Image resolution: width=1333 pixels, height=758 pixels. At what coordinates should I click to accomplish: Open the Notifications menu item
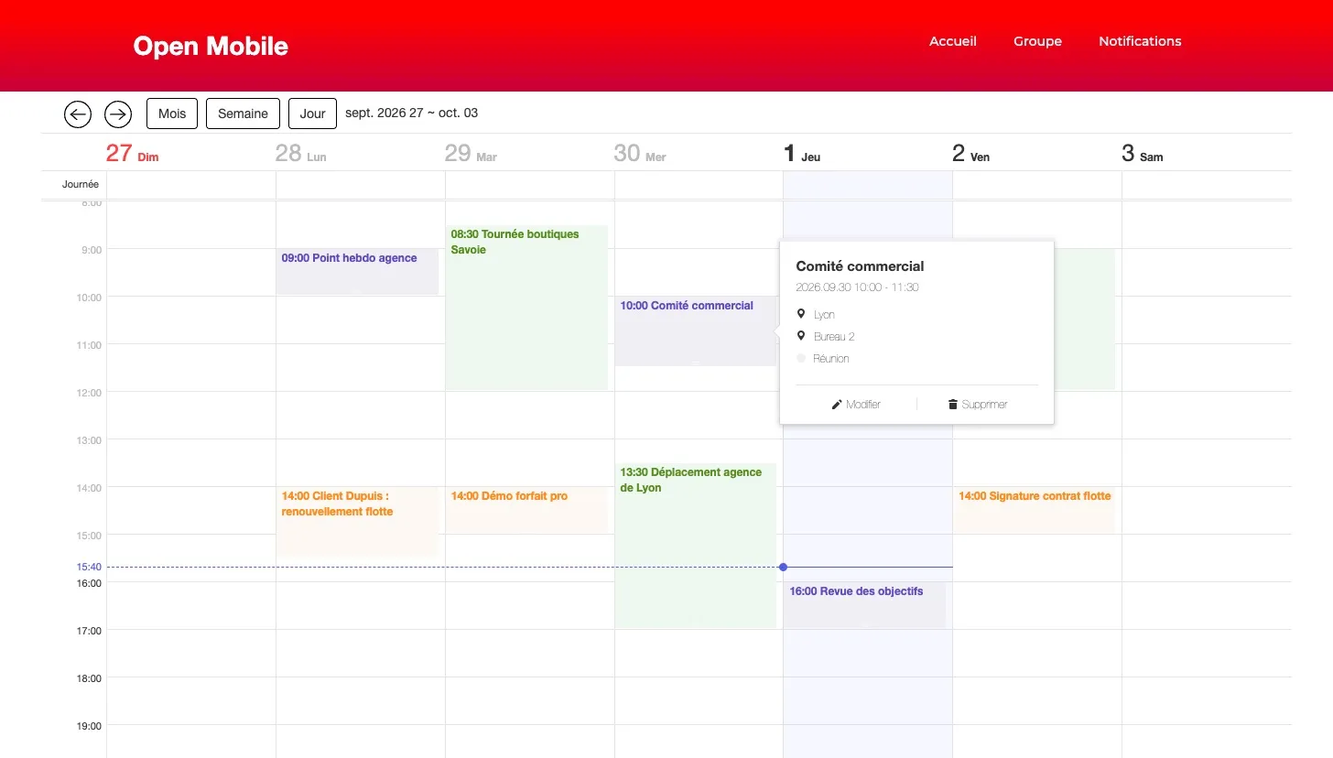click(1140, 41)
